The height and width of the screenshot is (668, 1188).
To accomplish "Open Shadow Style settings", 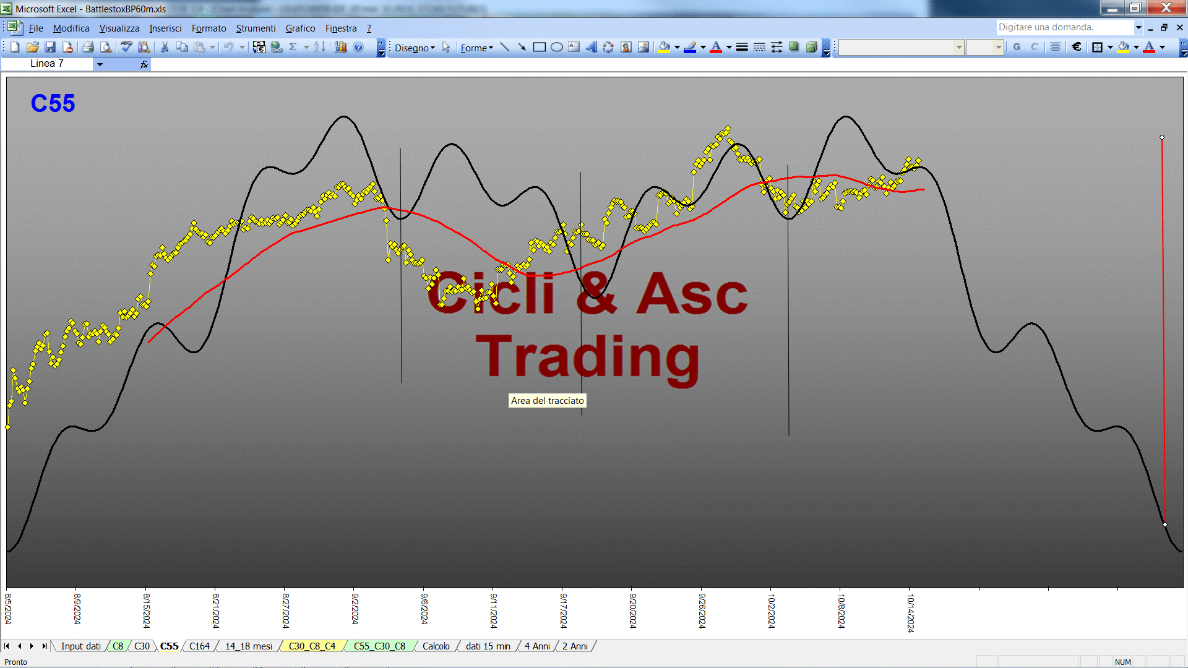I will tap(794, 47).
